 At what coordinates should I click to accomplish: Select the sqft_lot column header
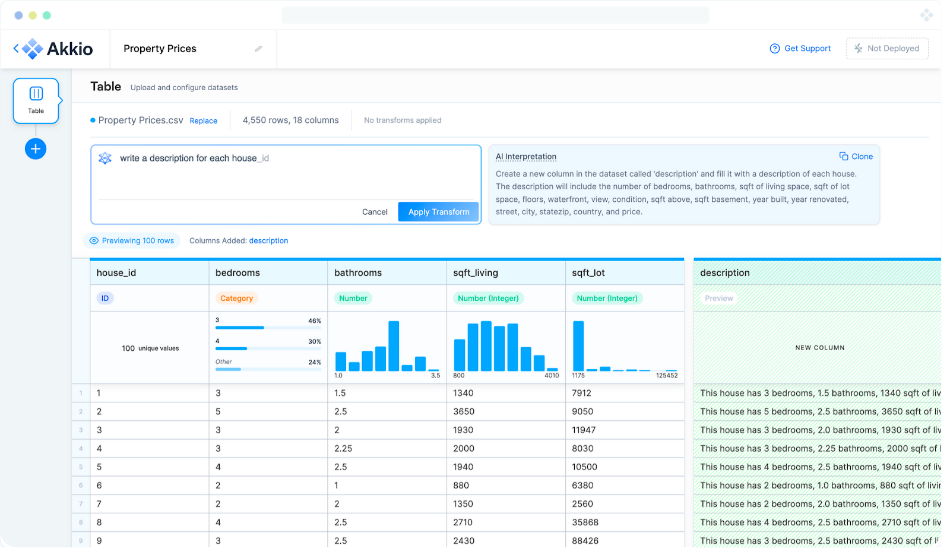(x=624, y=272)
